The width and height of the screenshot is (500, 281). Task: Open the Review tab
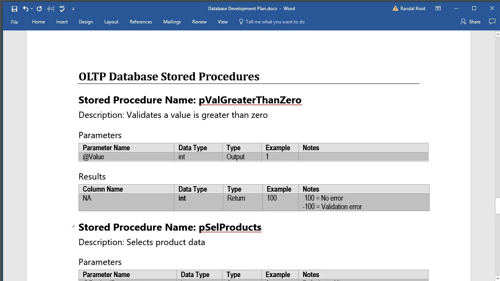click(199, 22)
